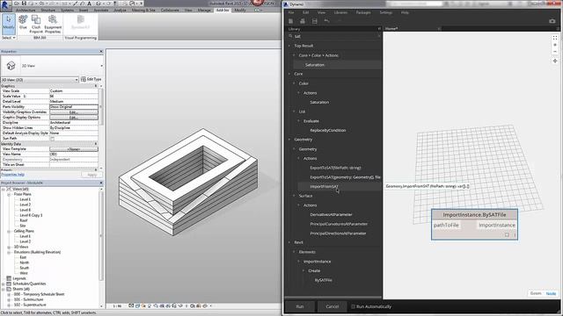The height and width of the screenshot is (316, 563).
Task: Click the pan cross icon in Dynamo canvas
Action: pos(555,61)
